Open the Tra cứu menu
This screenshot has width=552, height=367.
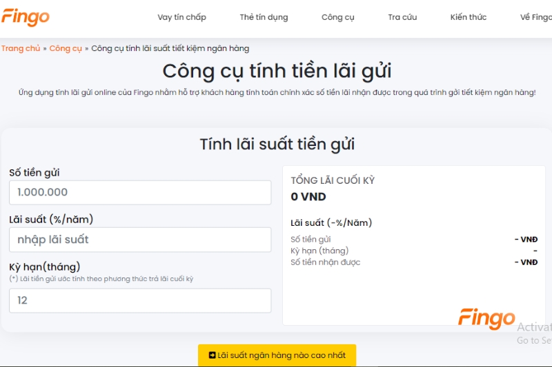pos(402,17)
